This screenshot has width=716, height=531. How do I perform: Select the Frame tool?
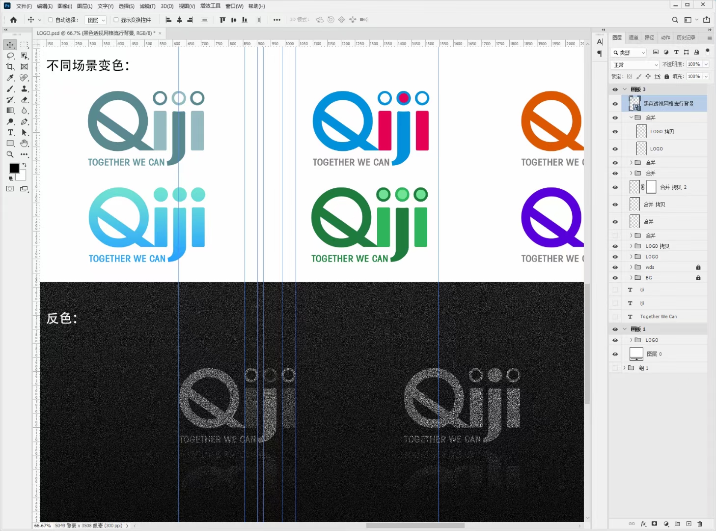pos(24,67)
